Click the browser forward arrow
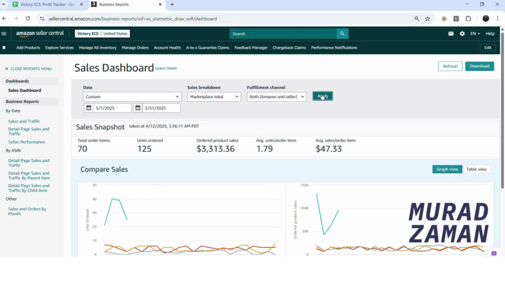 pyautogui.click(x=16, y=19)
